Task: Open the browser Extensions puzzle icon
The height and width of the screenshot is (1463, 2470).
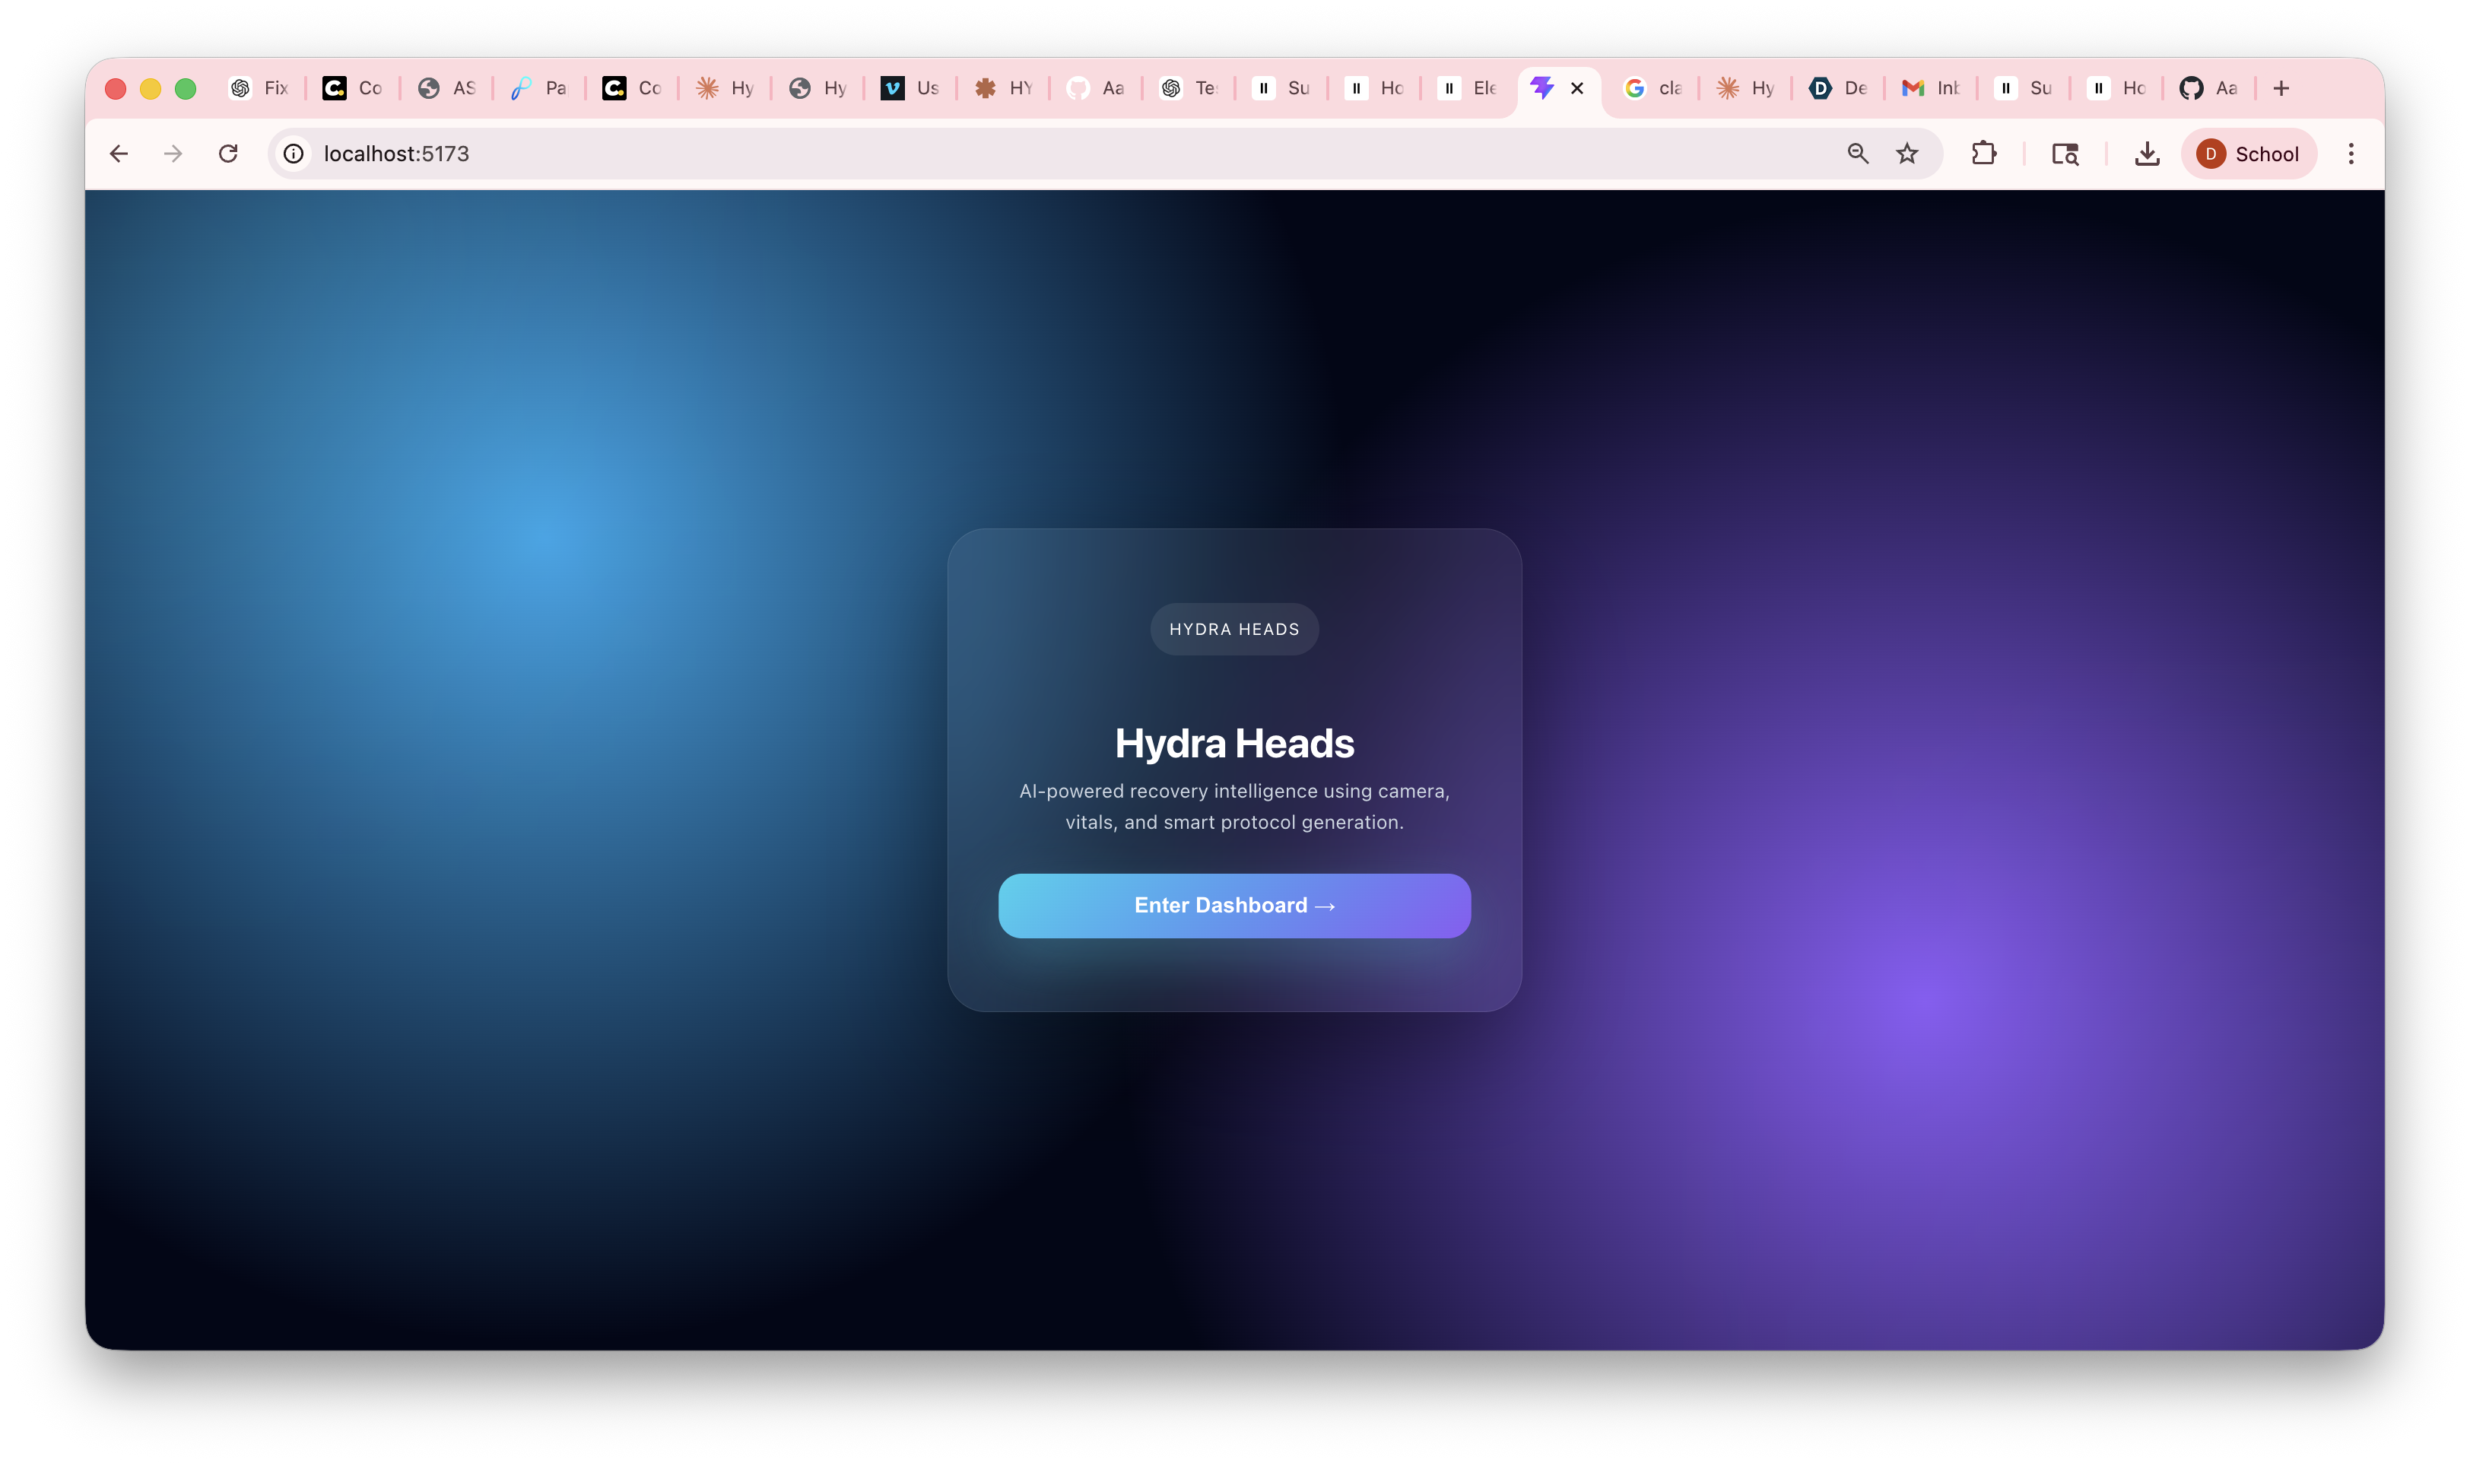Action: (x=1983, y=154)
